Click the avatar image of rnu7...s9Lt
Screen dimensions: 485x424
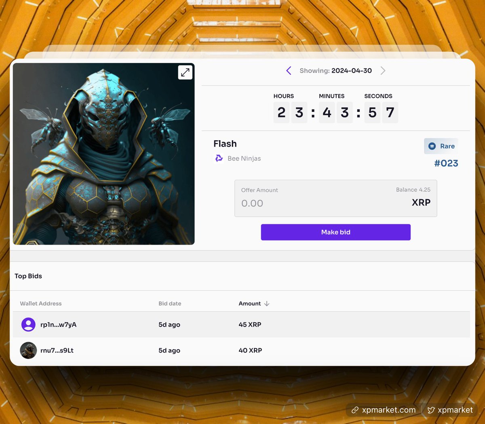(28, 350)
